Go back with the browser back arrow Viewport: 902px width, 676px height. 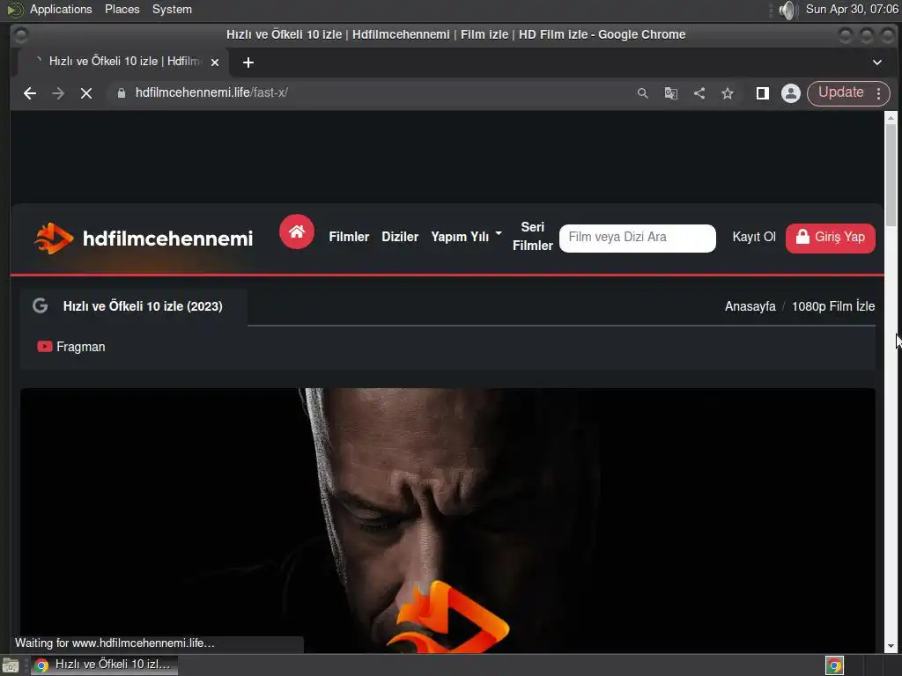coord(30,93)
